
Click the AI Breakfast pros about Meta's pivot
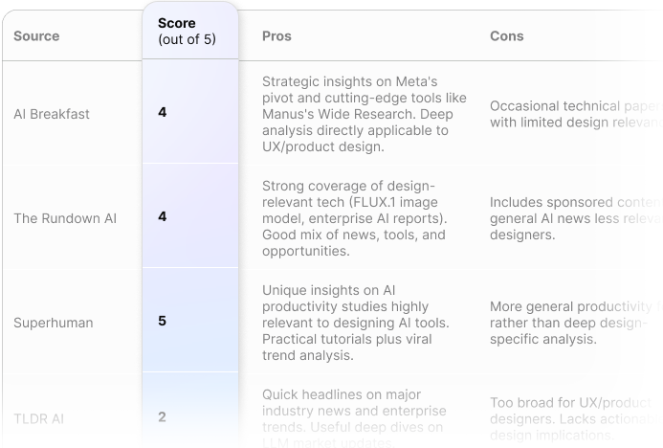point(365,114)
